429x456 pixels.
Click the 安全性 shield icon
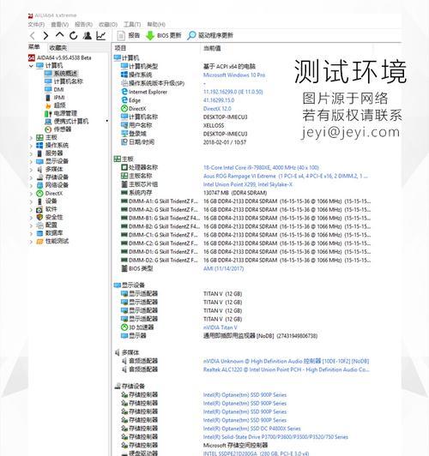pos(39,217)
